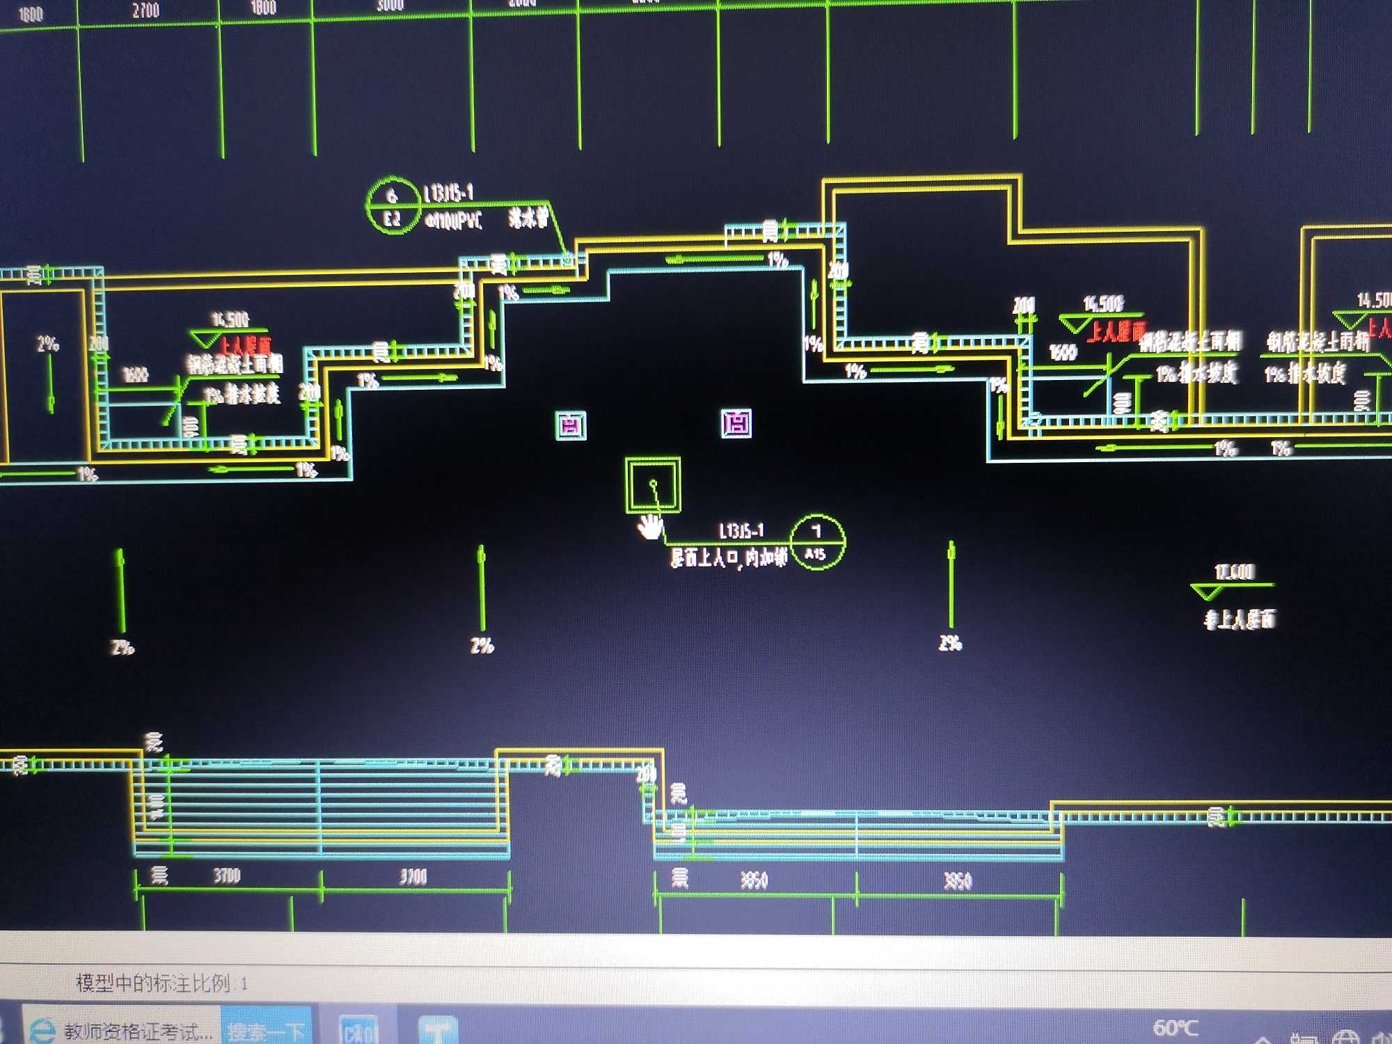Select the detail callout circle 7 A15

coord(818,542)
